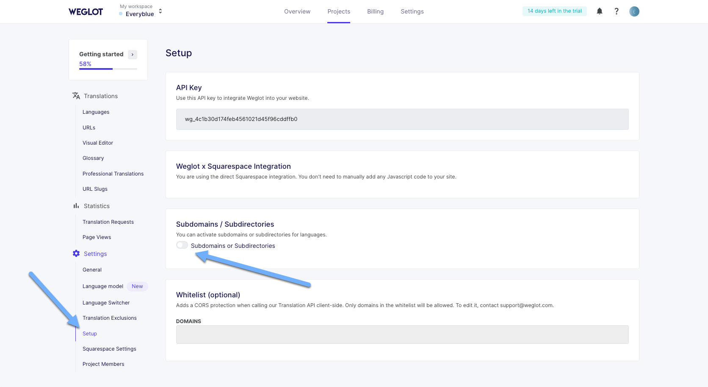Open Page Views statistics
Viewport: 708px width, 387px height.
[x=97, y=237]
